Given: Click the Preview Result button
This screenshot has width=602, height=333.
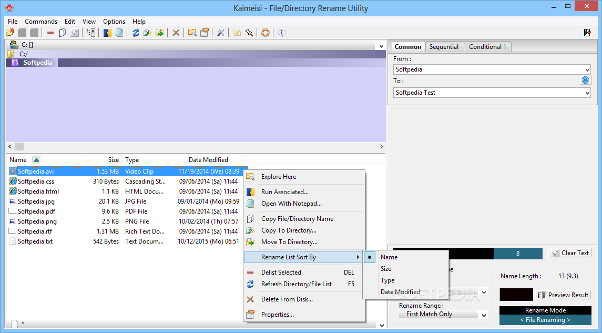Looking at the screenshot, I should pyautogui.click(x=563, y=295).
